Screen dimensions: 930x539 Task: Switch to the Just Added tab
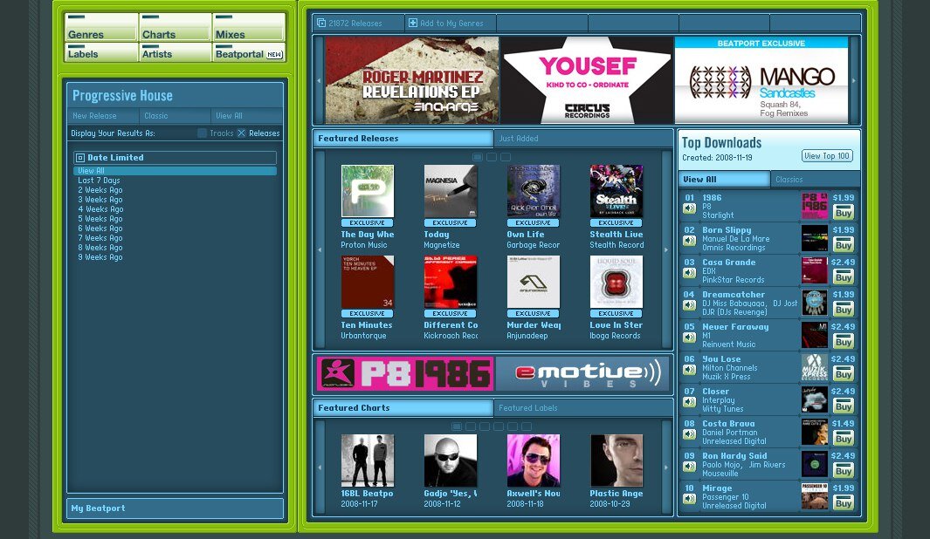[583, 139]
